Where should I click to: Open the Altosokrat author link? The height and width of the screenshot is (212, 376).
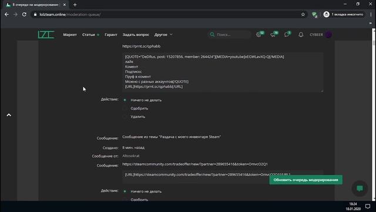pyautogui.click(x=130, y=155)
